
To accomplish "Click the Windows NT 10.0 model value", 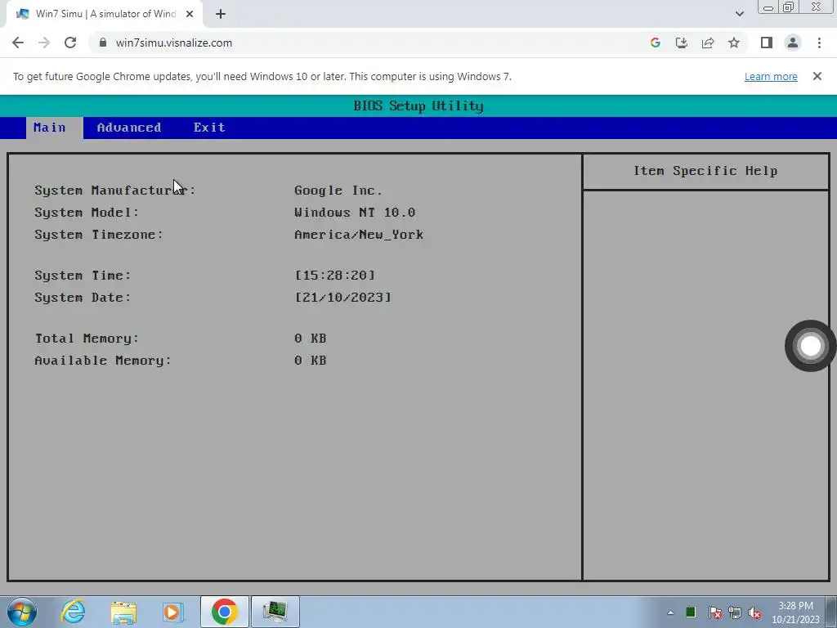I will (355, 213).
